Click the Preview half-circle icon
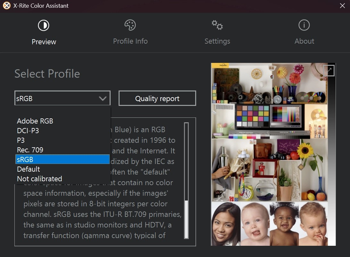This screenshot has height=257, width=350. (x=44, y=26)
